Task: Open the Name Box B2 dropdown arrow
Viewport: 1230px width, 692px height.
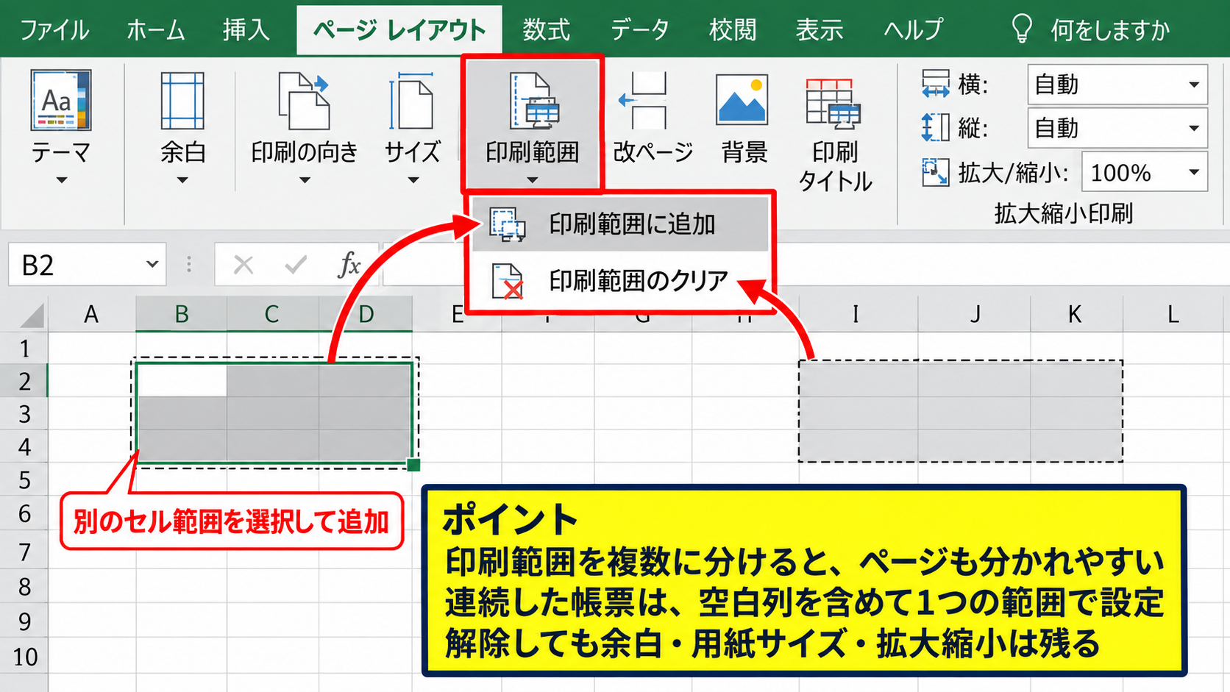Action: tap(152, 264)
